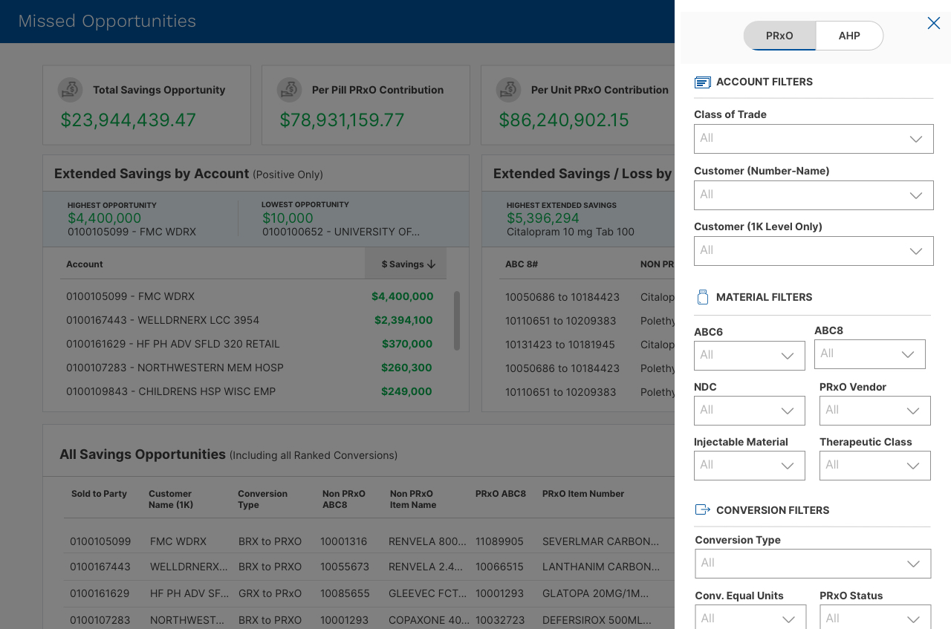Viewport: 951px width, 629px height.
Task: Switch to the AHP toggle option
Action: (849, 36)
